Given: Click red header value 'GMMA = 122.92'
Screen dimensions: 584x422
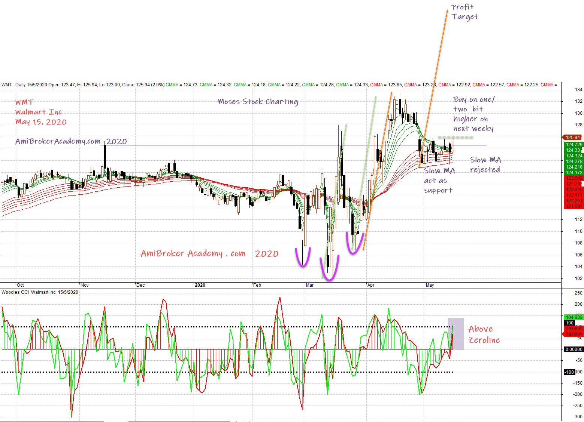Looking at the screenshot, I should 454,85.
